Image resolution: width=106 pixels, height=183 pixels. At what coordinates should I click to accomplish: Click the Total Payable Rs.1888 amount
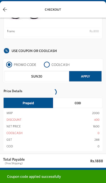pyautogui.click(x=97, y=161)
